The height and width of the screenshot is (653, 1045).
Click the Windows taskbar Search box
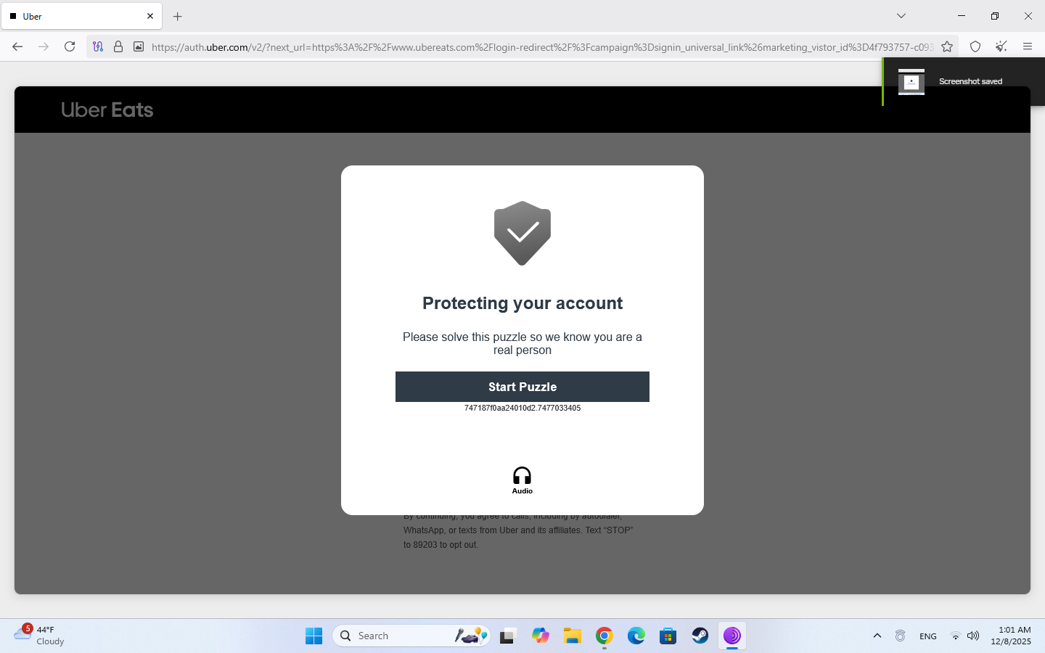tap(411, 636)
